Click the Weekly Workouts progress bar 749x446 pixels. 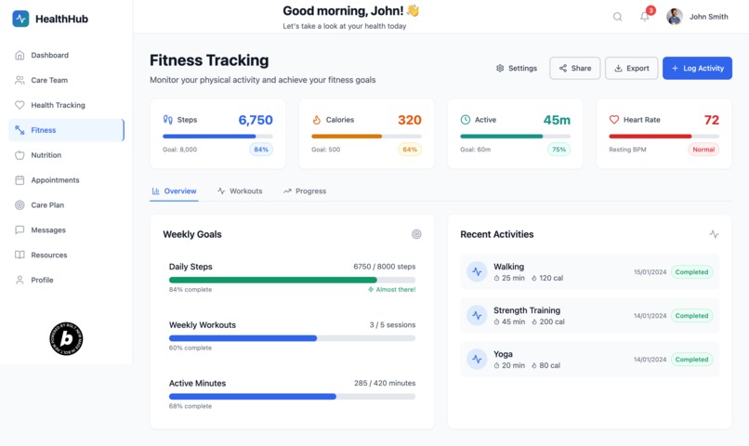(x=292, y=338)
